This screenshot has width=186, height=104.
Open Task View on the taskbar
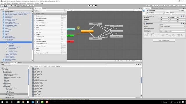tap(12, 102)
